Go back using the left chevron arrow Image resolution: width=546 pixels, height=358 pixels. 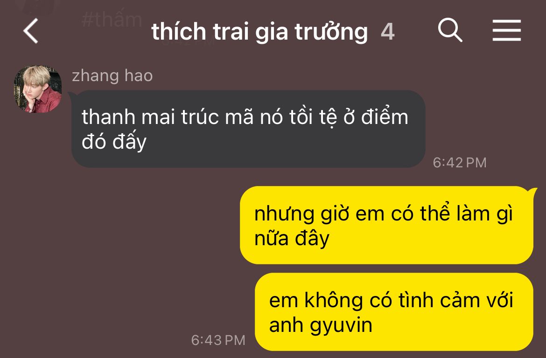[x=31, y=31]
